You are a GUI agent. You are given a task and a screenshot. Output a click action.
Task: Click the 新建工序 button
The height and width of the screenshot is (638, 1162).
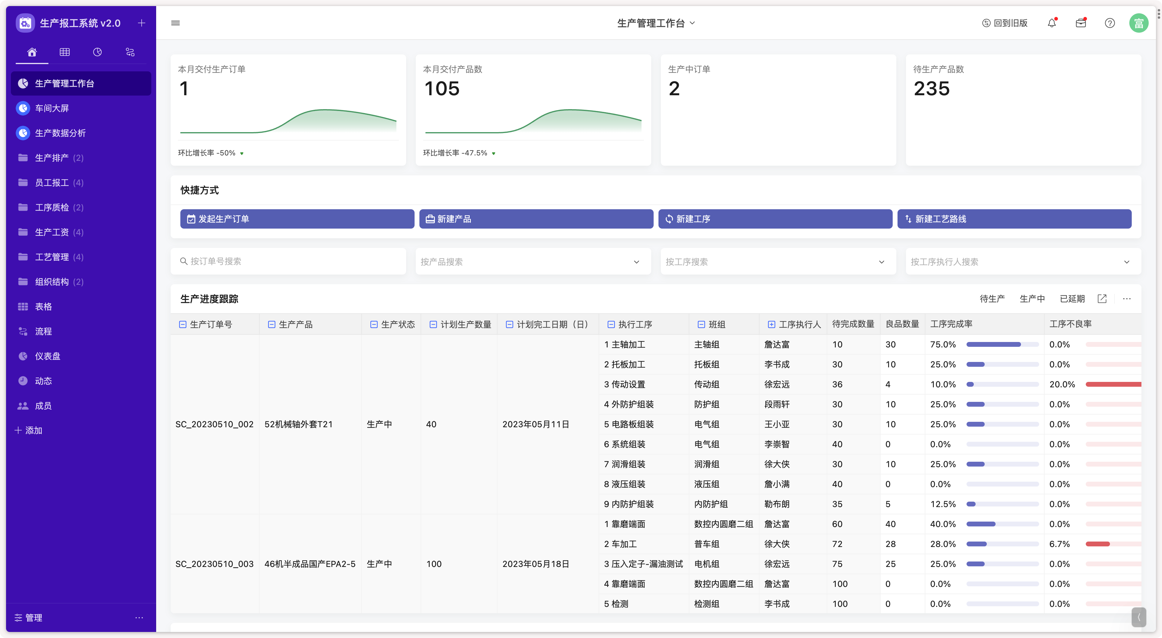pos(775,219)
